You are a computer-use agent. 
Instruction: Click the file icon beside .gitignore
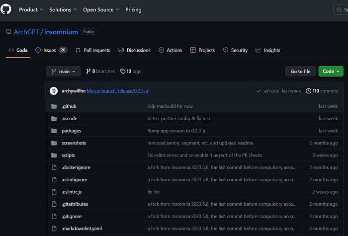tap(54, 216)
